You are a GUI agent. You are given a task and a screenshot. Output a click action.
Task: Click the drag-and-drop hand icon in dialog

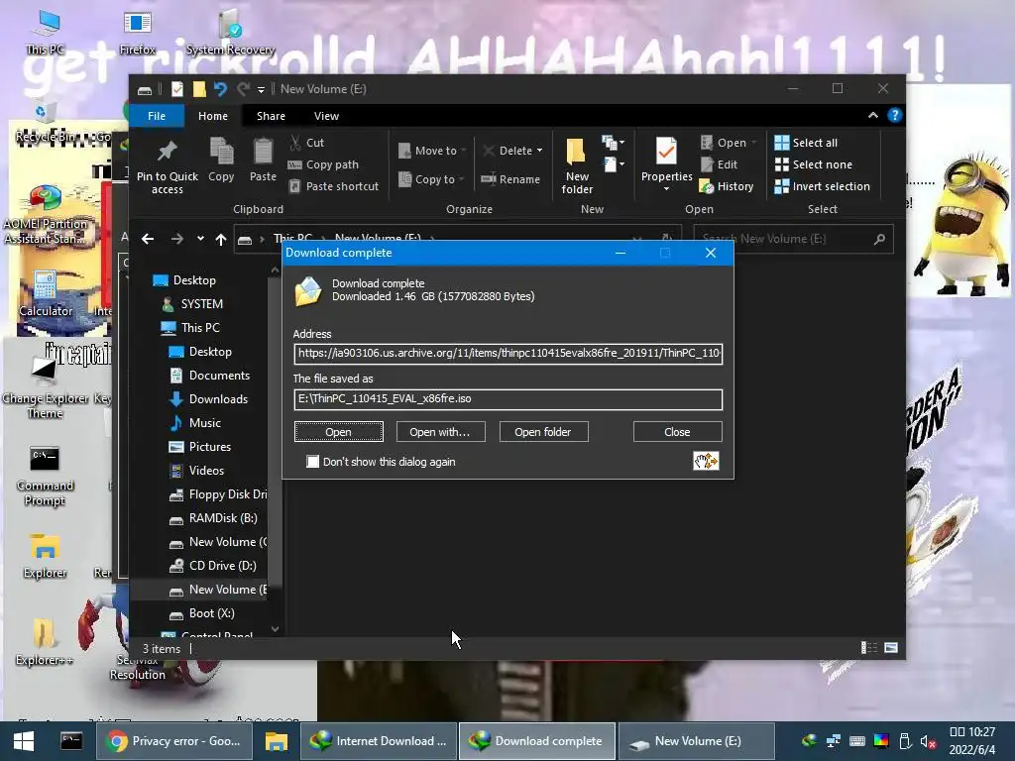pyautogui.click(x=706, y=461)
